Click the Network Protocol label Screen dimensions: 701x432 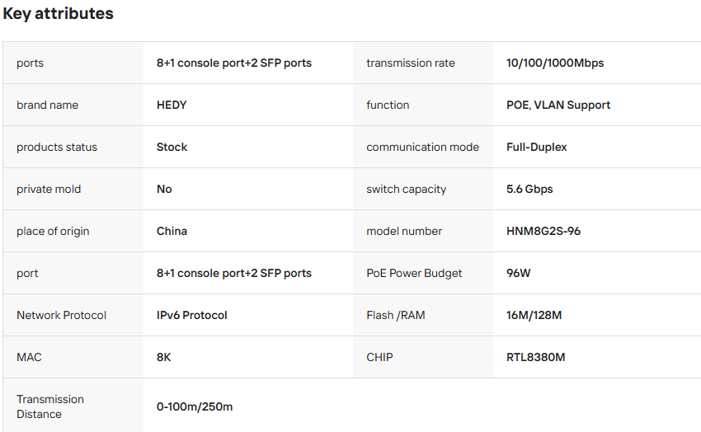[x=61, y=315]
